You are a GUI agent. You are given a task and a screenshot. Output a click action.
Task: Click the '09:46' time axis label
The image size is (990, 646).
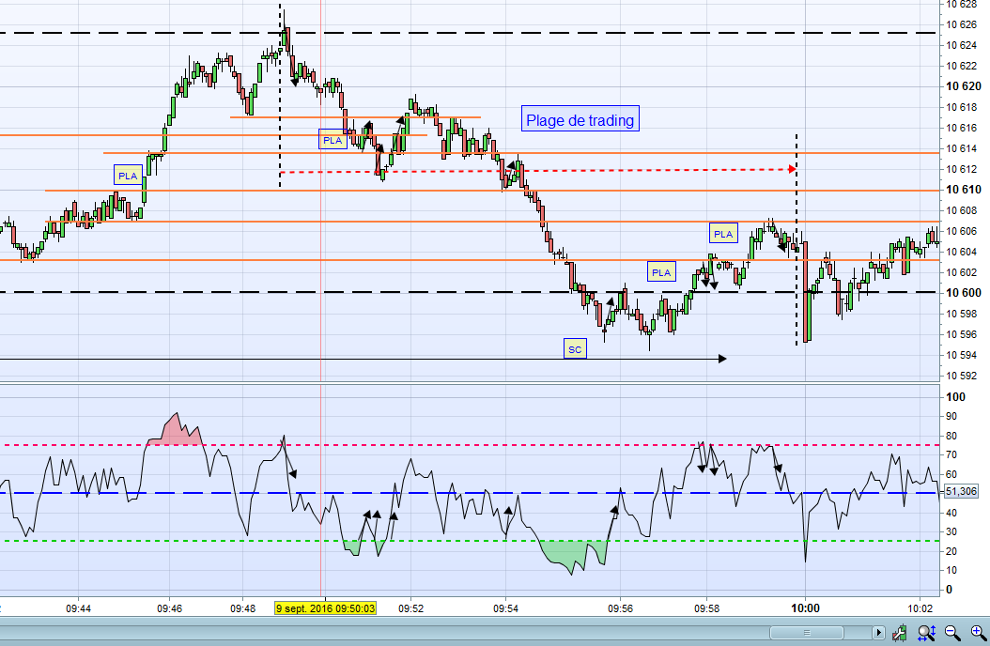click(169, 608)
